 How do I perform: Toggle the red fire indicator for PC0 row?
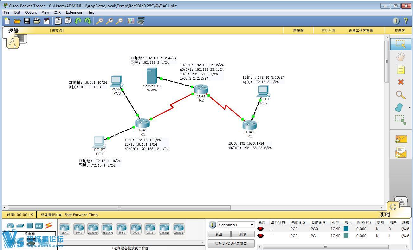click(x=261, y=229)
